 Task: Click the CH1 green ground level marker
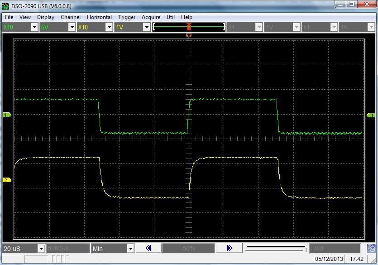(x=7, y=116)
